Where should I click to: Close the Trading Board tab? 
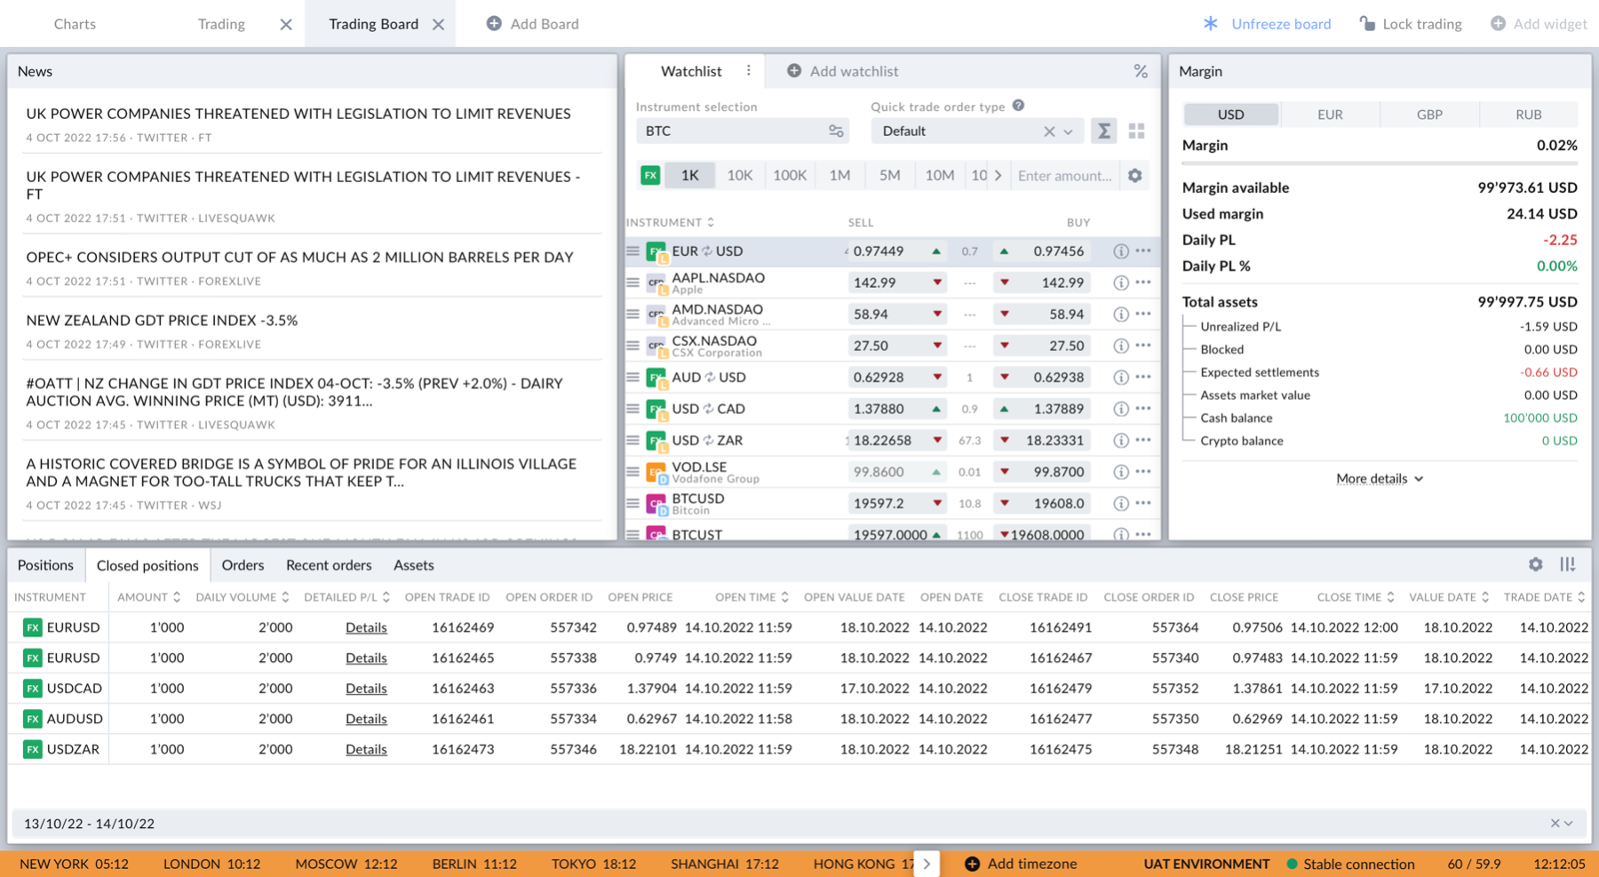[x=438, y=25]
